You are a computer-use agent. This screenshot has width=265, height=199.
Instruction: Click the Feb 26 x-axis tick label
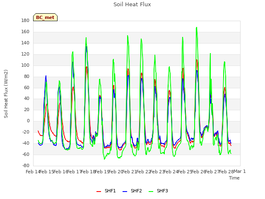199,172
